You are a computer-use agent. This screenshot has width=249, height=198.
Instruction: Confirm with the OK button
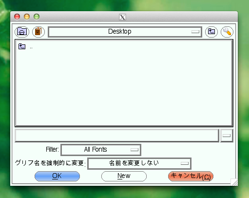point(57,176)
